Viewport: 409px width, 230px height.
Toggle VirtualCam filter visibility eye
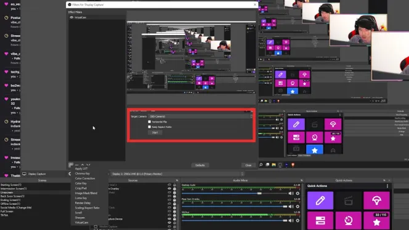71,17
